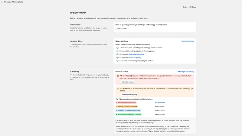Click the Publishing section heading
The height and width of the screenshot is (136, 242).
pos(74,72)
